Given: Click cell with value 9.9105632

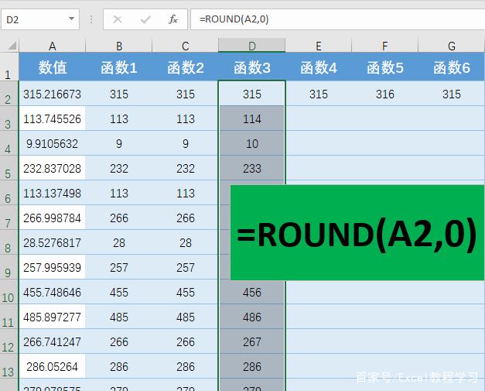Looking at the screenshot, I should pyautogui.click(x=53, y=143).
